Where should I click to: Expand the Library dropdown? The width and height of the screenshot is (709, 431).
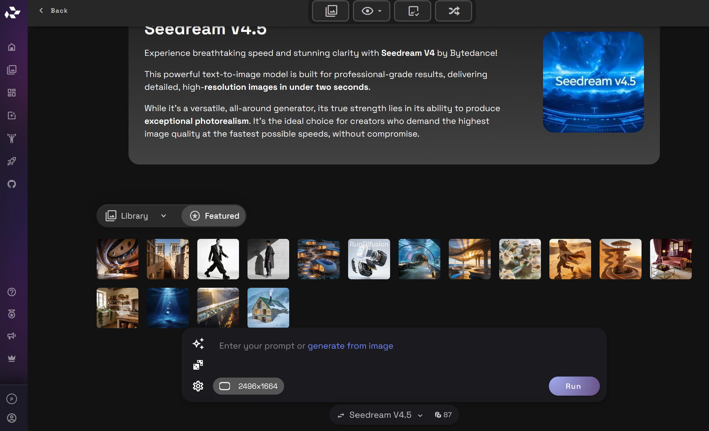[x=136, y=216]
